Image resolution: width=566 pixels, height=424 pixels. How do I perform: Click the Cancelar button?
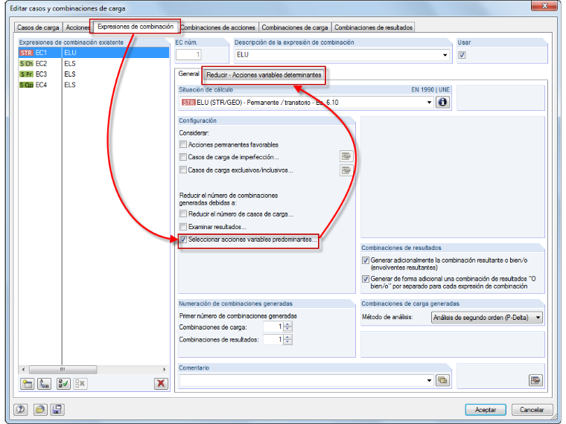pos(532,410)
